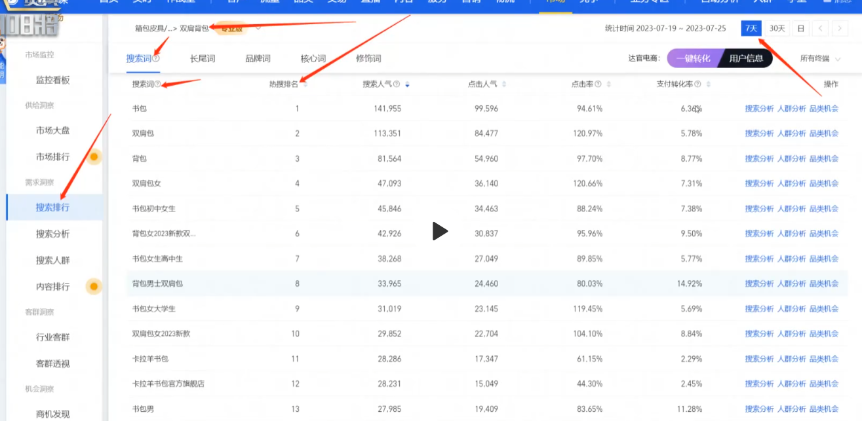Viewport: 862px width, 421px height.
Task: Click help icon beside 搜索词 tab
Action: tap(157, 59)
